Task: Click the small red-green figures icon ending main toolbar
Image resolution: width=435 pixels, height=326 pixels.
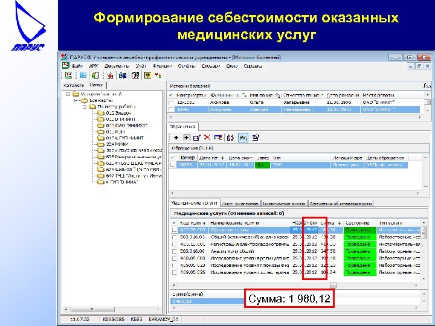Action: pyautogui.click(x=158, y=75)
